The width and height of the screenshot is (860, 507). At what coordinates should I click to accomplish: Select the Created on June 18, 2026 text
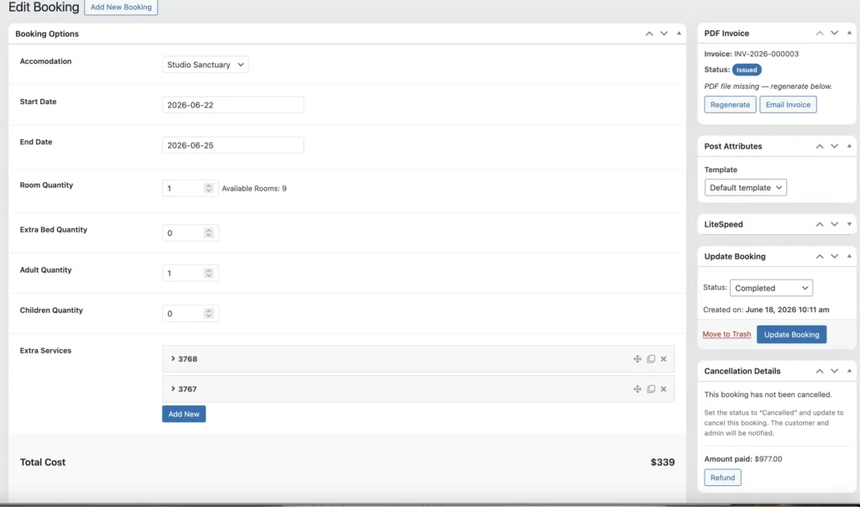pyautogui.click(x=766, y=310)
